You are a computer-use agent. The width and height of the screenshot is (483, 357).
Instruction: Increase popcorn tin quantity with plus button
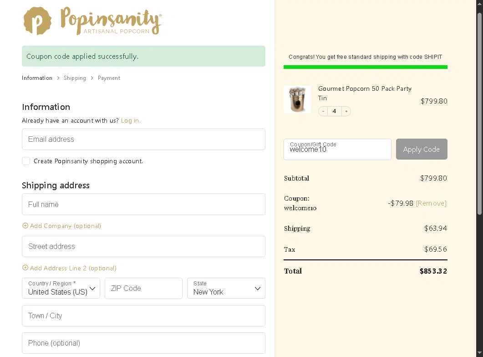pos(346,111)
